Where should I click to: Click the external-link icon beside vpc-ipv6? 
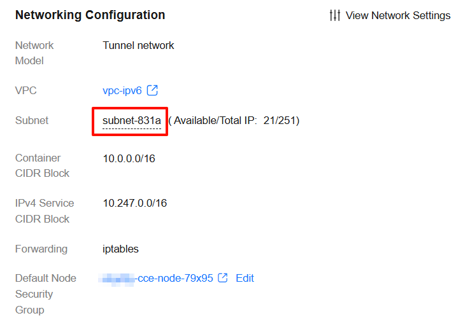(152, 91)
